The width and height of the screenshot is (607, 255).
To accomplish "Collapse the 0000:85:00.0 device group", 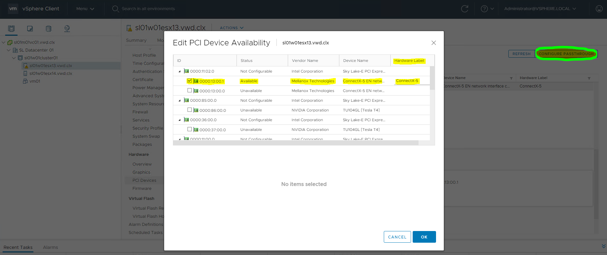I will [x=179, y=100].
